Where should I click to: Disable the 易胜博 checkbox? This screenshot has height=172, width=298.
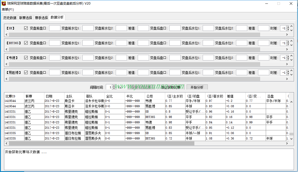(26, 73)
